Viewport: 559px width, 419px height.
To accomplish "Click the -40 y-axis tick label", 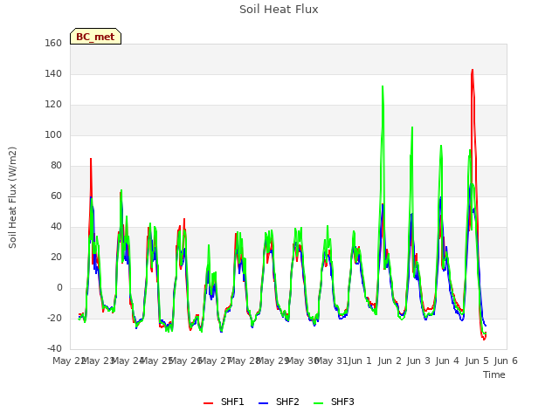I will click(x=54, y=348).
